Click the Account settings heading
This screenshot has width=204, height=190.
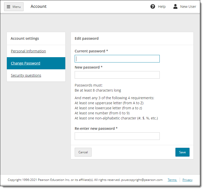pos(25,38)
